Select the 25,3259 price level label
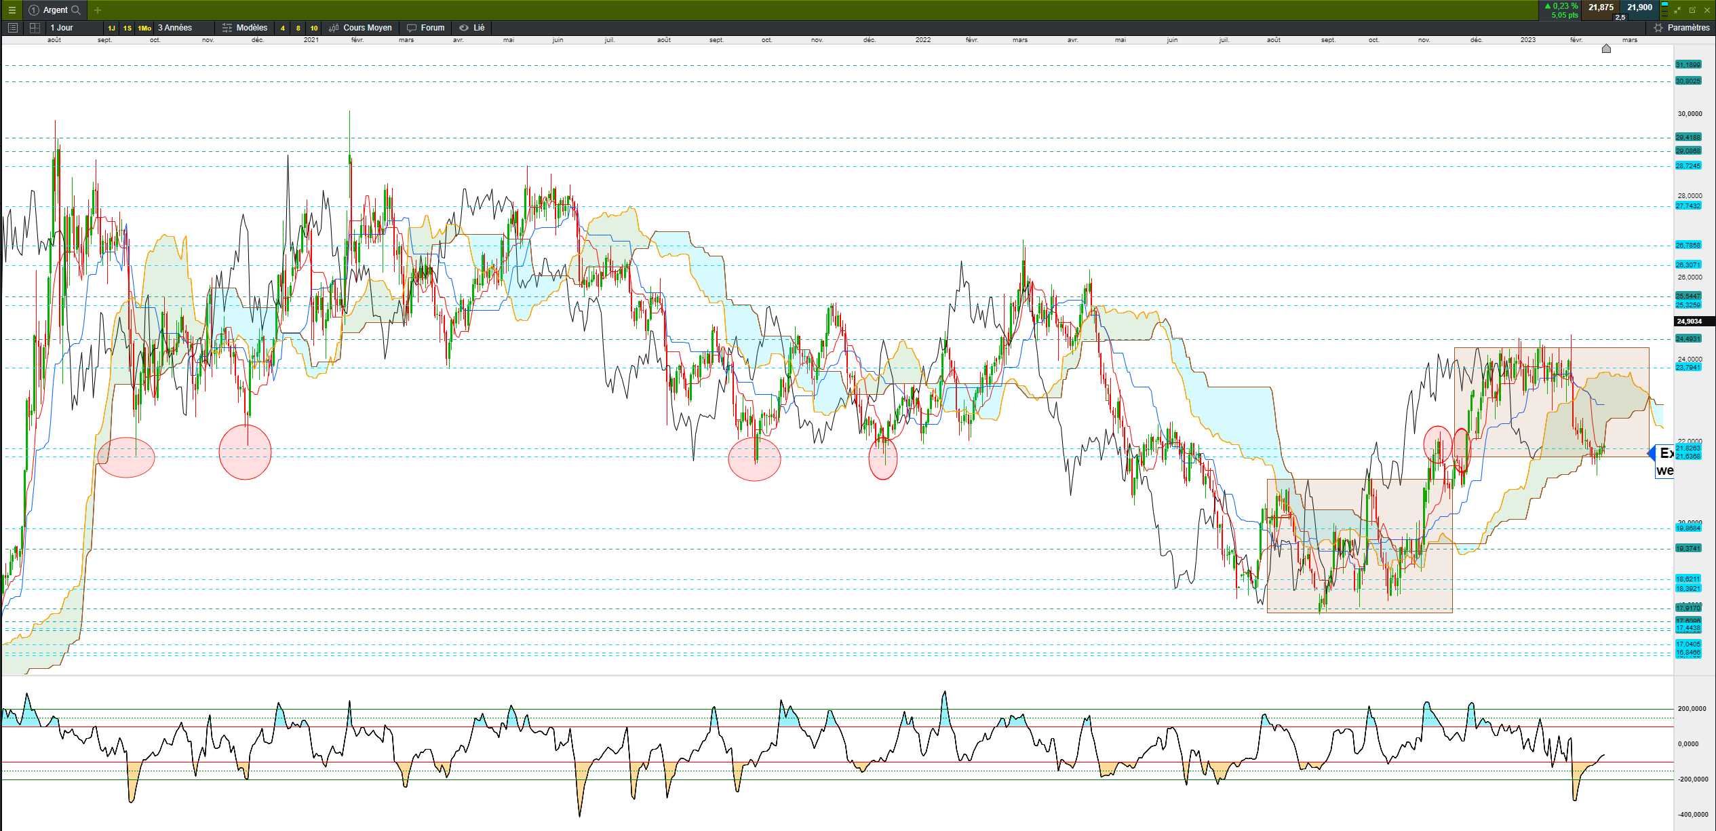Viewport: 1716px width, 831px height. pyautogui.click(x=1688, y=305)
